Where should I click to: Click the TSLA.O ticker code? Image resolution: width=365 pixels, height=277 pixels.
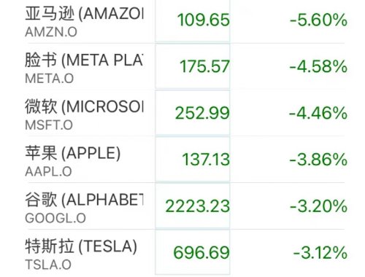click(48, 265)
